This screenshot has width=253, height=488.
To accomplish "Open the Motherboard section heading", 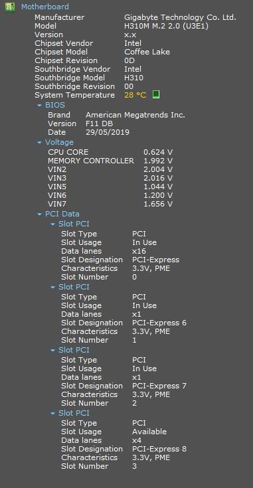I will pos(44,7).
